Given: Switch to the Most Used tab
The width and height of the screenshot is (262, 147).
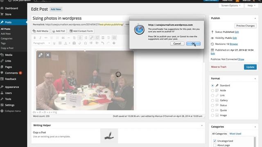Looking at the screenshot, I should point(235,134).
